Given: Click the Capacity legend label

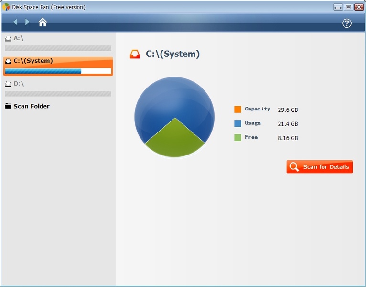Looking at the screenshot, I should pos(258,109).
